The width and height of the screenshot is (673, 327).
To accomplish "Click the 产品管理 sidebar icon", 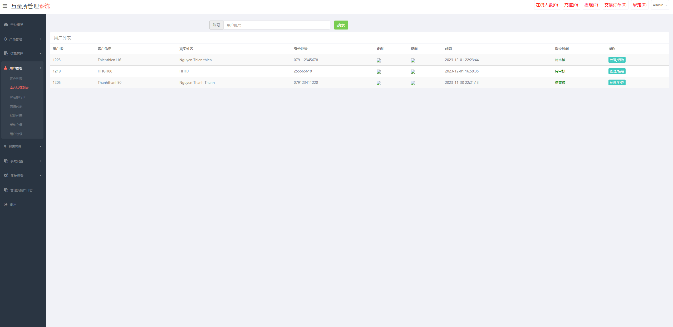I will click(5, 39).
